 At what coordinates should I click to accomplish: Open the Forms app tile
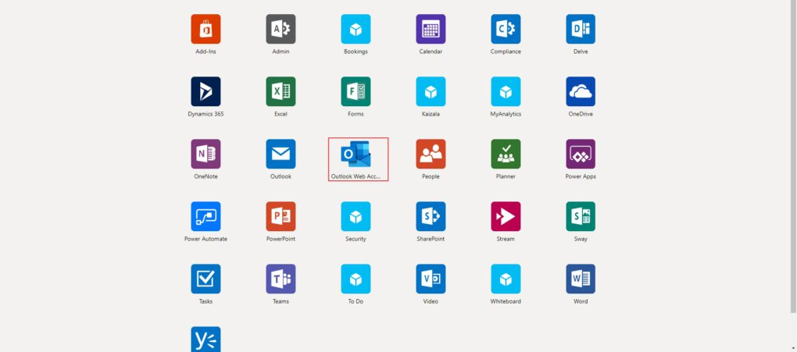point(356,91)
